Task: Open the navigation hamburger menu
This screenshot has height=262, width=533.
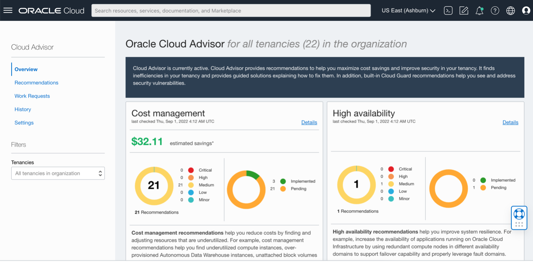Action: [8, 10]
